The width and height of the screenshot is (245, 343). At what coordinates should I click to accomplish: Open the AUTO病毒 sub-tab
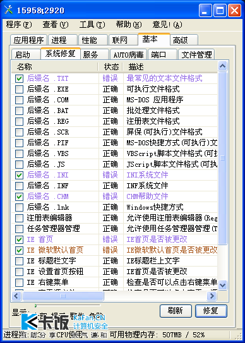click(129, 54)
